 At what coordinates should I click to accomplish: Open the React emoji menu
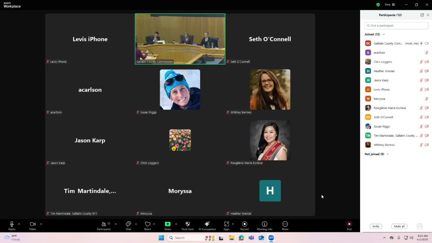point(147,225)
